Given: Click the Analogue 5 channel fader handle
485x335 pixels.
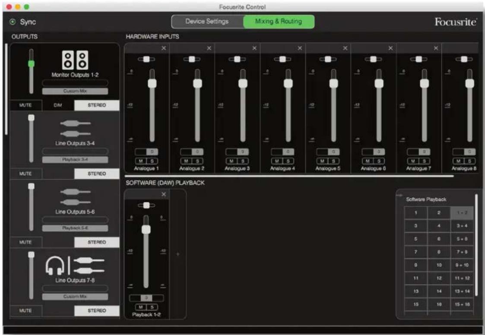Looking at the screenshot, I should pyautogui.click(x=334, y=83).
